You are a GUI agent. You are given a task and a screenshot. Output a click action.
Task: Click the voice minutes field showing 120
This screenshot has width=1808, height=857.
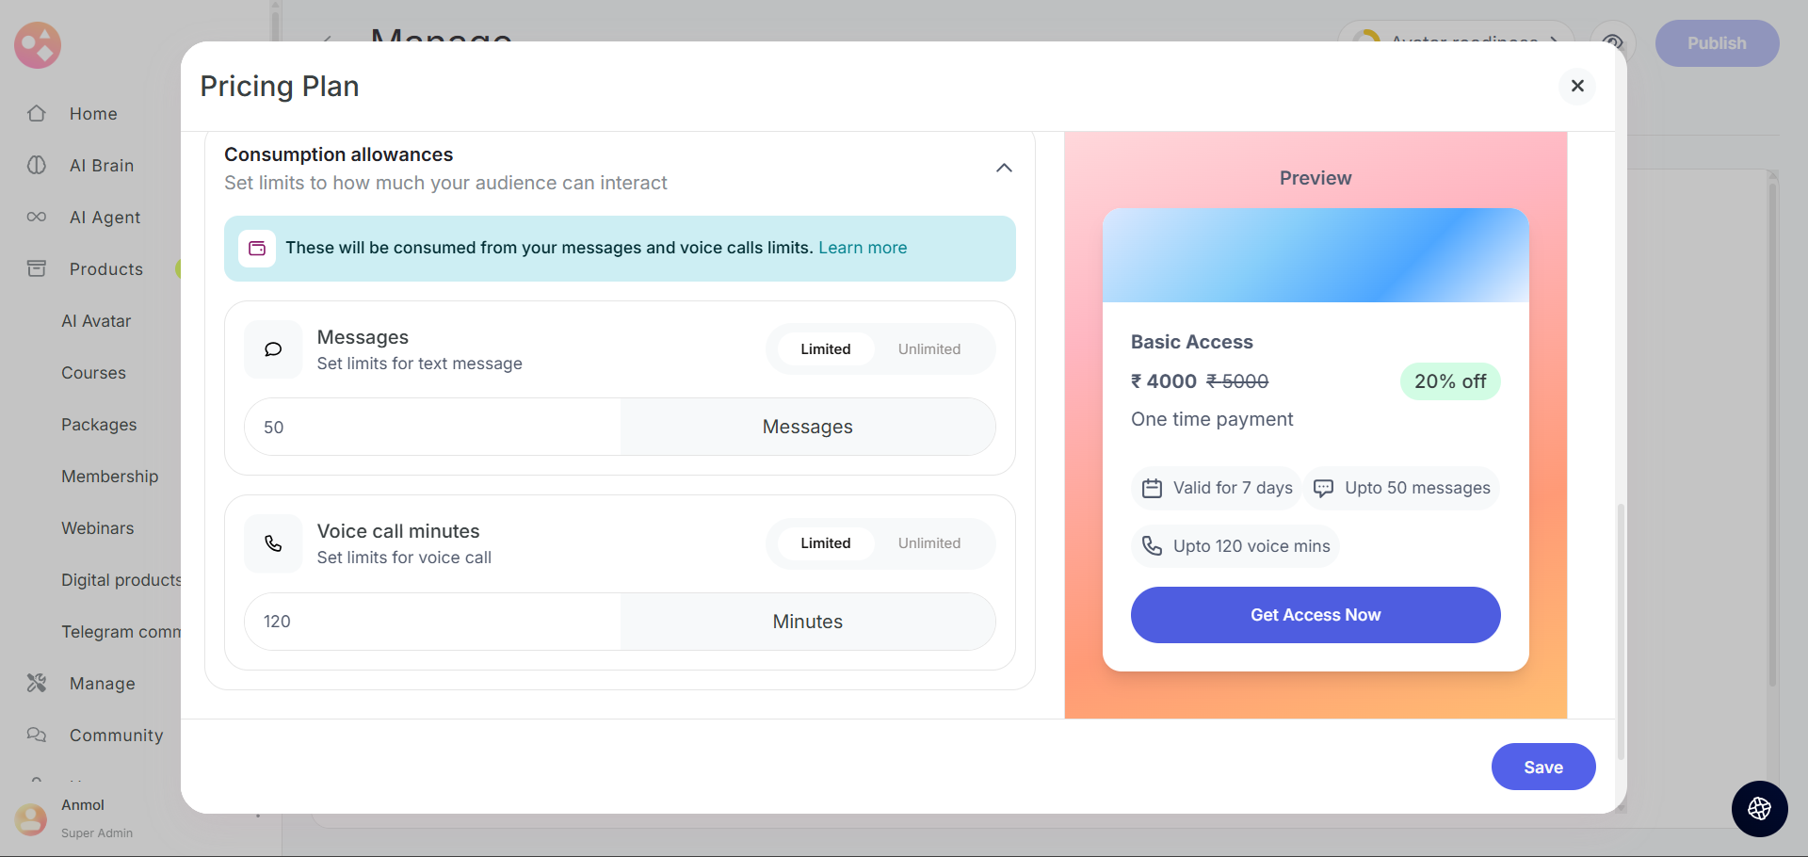click(x=433, y=622)
